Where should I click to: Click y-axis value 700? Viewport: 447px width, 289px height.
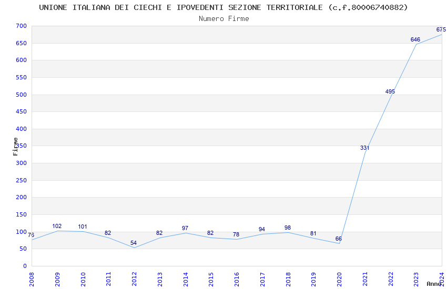point(22,26)
